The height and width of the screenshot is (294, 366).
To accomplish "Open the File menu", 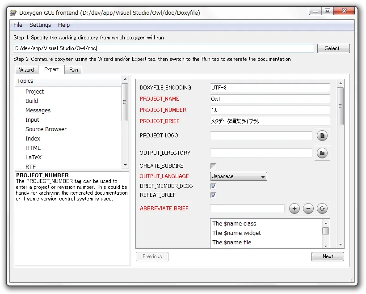I will tap(18, 25).
